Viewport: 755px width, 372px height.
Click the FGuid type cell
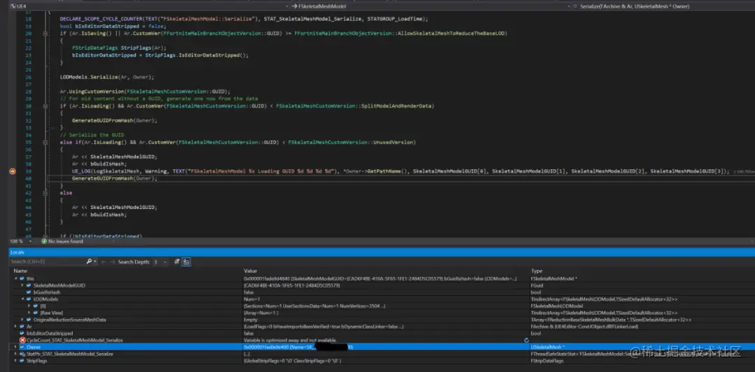(x=536, y=286)
